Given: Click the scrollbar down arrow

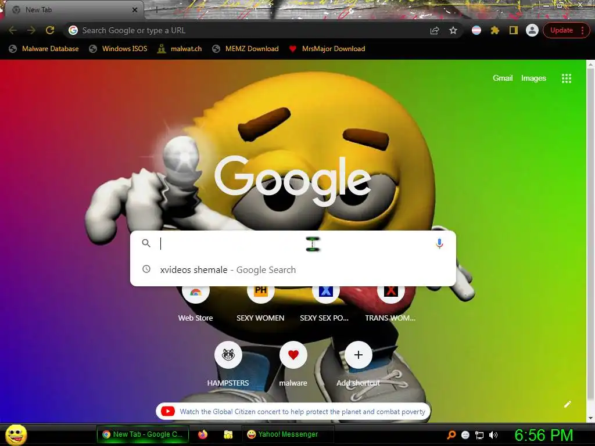Looking at the screenshot, I should point(590,418).
